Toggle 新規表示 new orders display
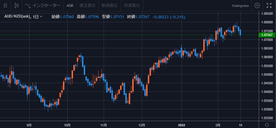Screen dimensions: 276x128 [110, 5]
